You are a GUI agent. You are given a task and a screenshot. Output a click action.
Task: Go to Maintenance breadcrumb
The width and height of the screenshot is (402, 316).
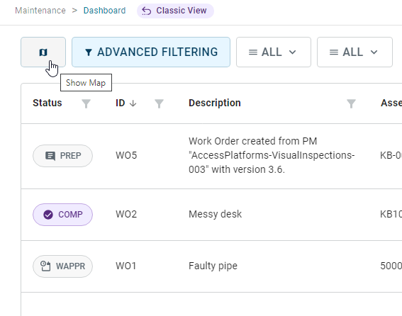(40, 11)
